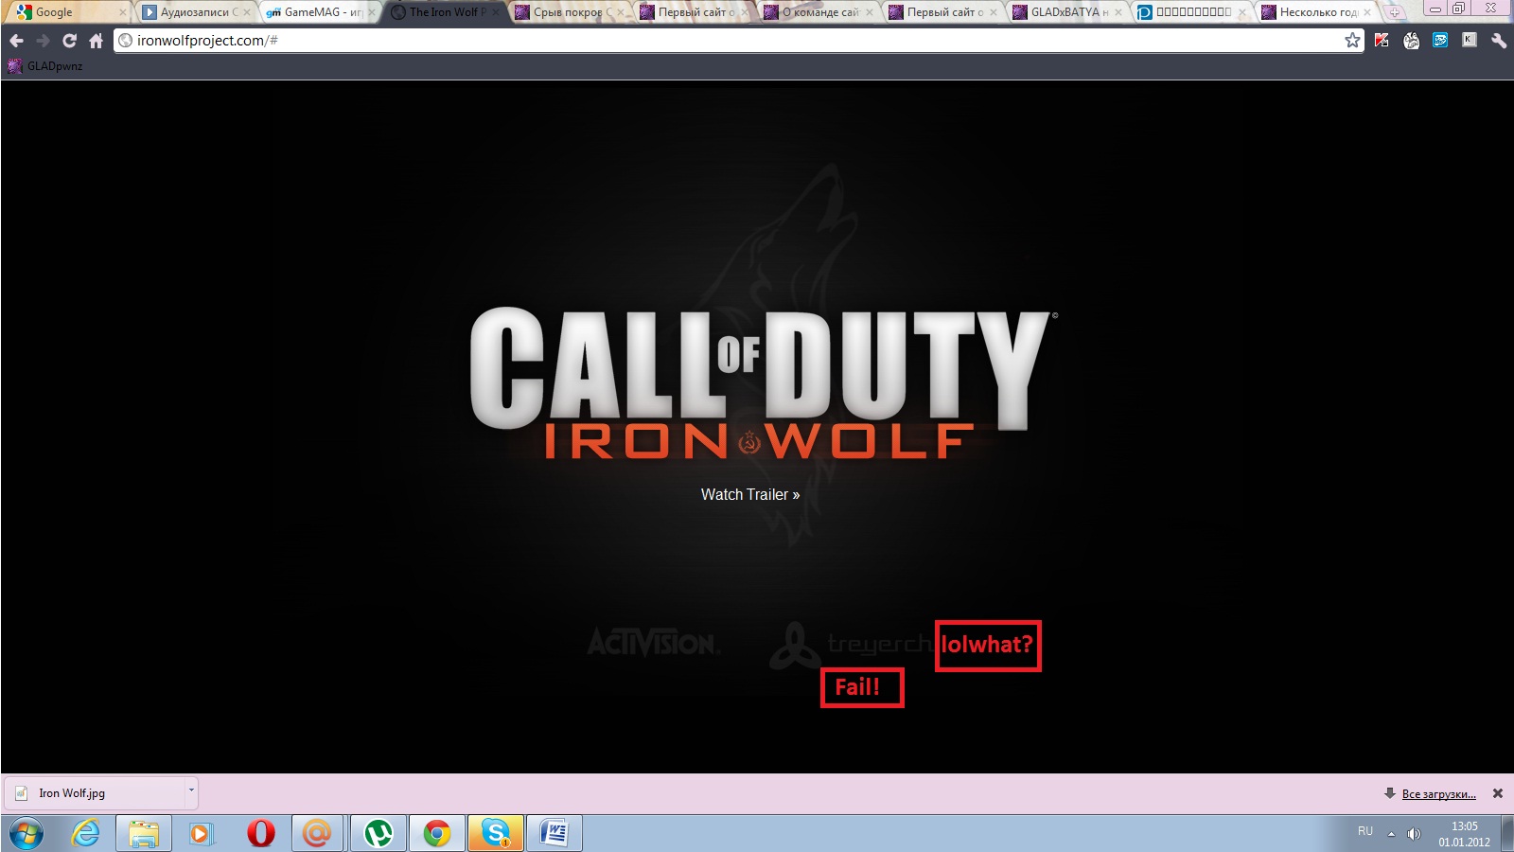Switch input language from RU
1514x852 pixels.
pos(1364,831)
